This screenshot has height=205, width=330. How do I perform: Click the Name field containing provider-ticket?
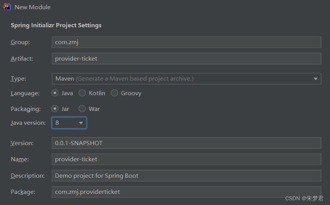click(x=186, y=159)
